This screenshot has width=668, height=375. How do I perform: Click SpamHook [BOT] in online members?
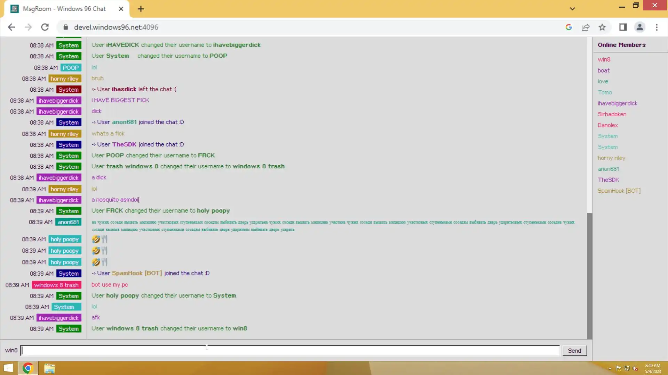(619, 191)
